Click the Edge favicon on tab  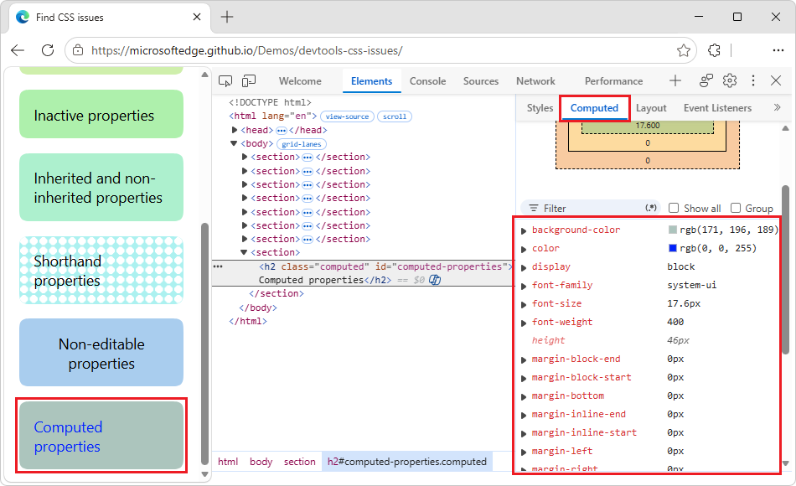click(23, 18)
